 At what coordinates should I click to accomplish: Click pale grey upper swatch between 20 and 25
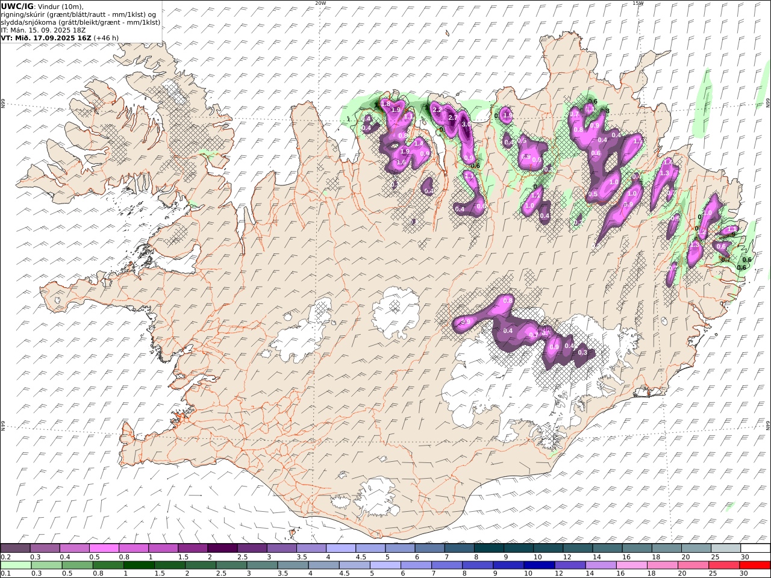(696, 548)
